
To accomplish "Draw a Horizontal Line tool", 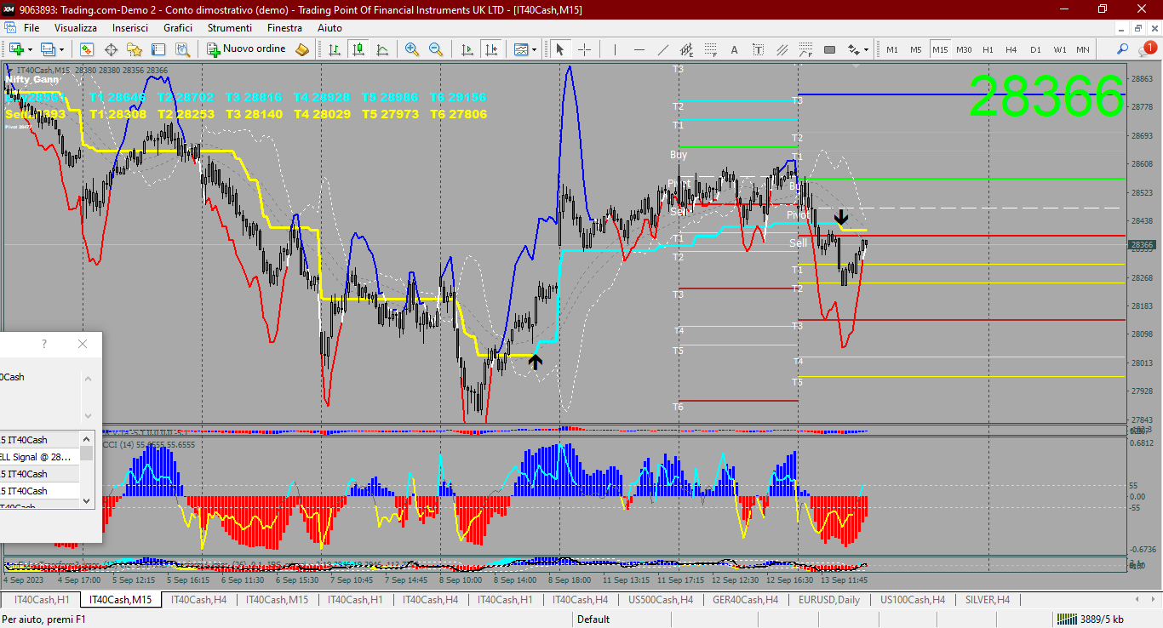I will pyautogui.click(x=639, y=49).
